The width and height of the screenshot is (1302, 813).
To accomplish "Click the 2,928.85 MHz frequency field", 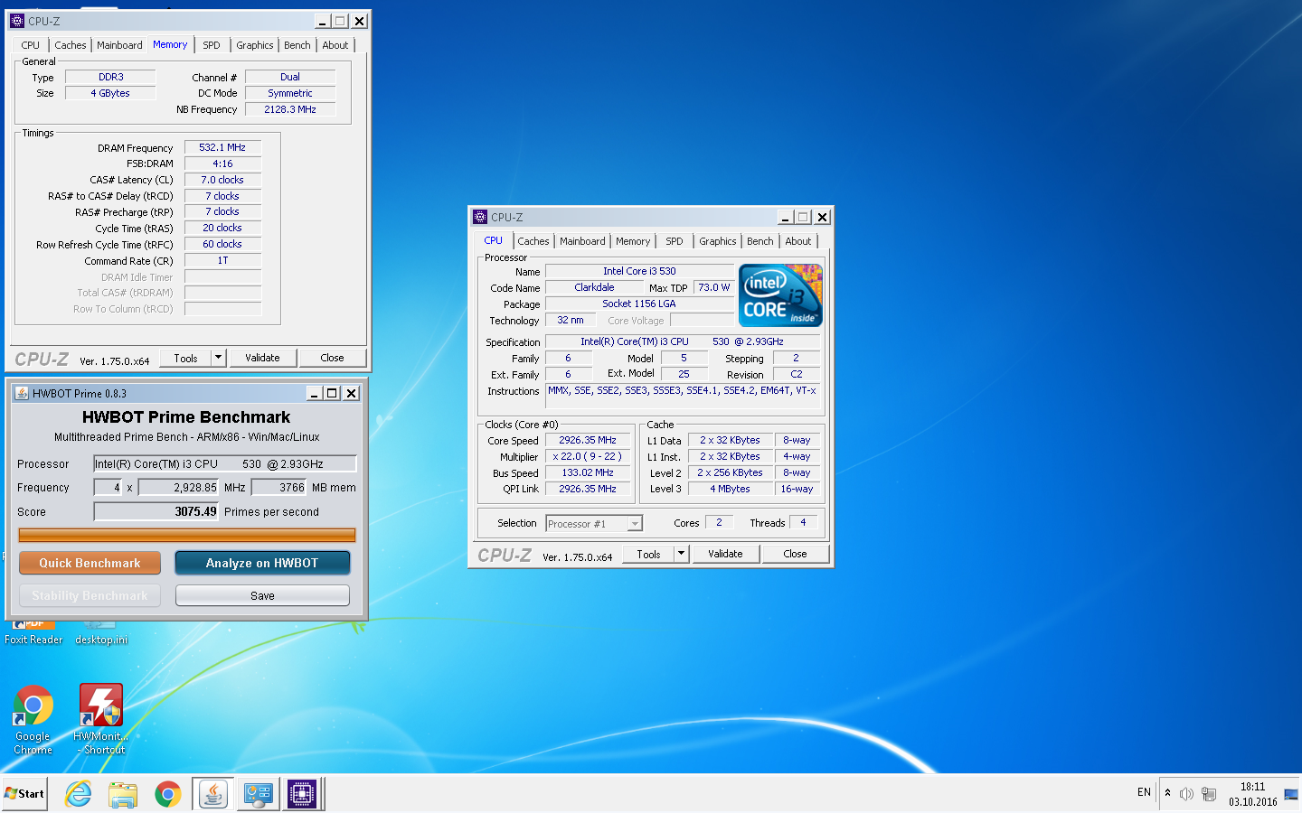I will pyautogui.click(x=178, y=487).
